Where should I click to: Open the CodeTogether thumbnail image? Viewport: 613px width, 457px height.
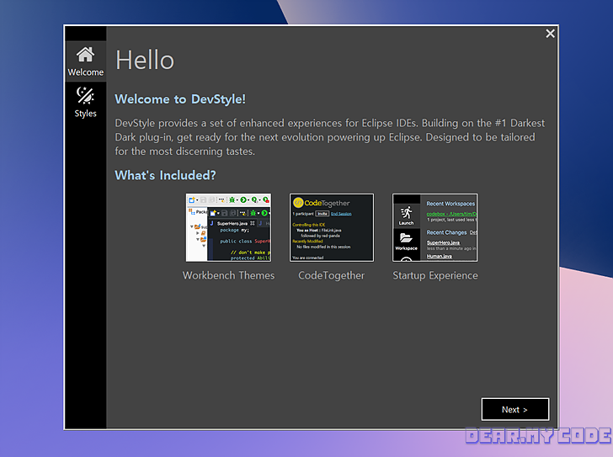[332, 227]
